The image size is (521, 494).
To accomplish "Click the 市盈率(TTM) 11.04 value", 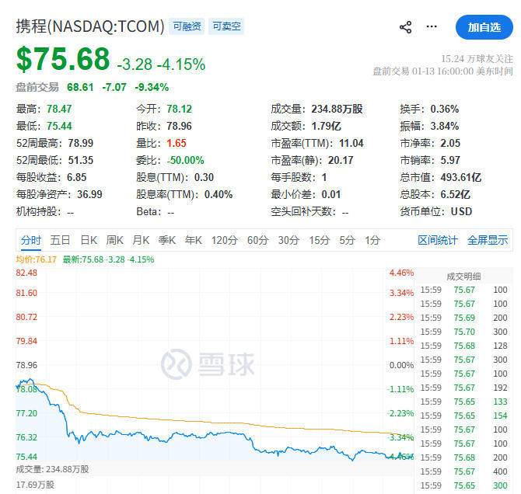I will click(x=351, y=143).
